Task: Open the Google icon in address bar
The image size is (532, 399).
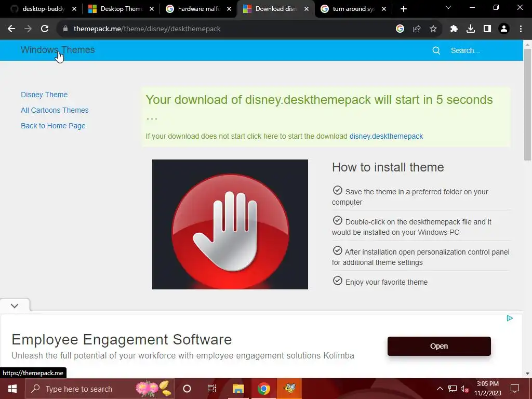Action: (x=400, y=29)
